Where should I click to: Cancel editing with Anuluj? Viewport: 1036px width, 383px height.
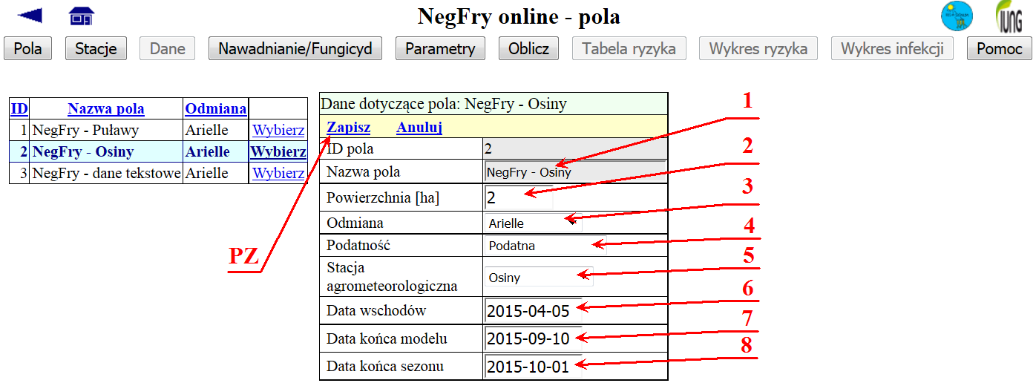tap(419, 127)
